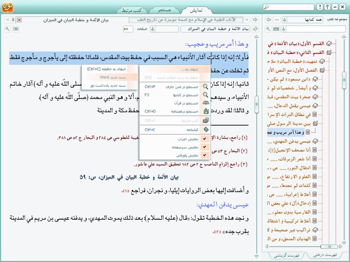Open dropdown arrow beside صفحه field

pyautogui.click(x=152, y=29)
